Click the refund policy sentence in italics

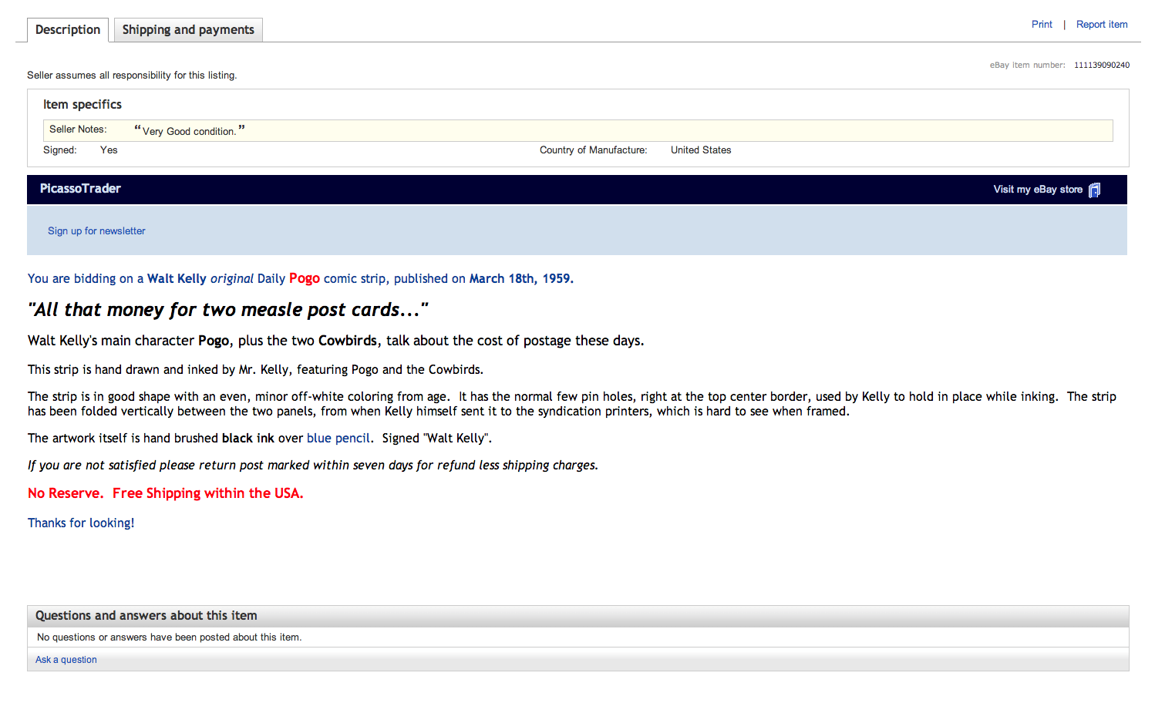313,466
